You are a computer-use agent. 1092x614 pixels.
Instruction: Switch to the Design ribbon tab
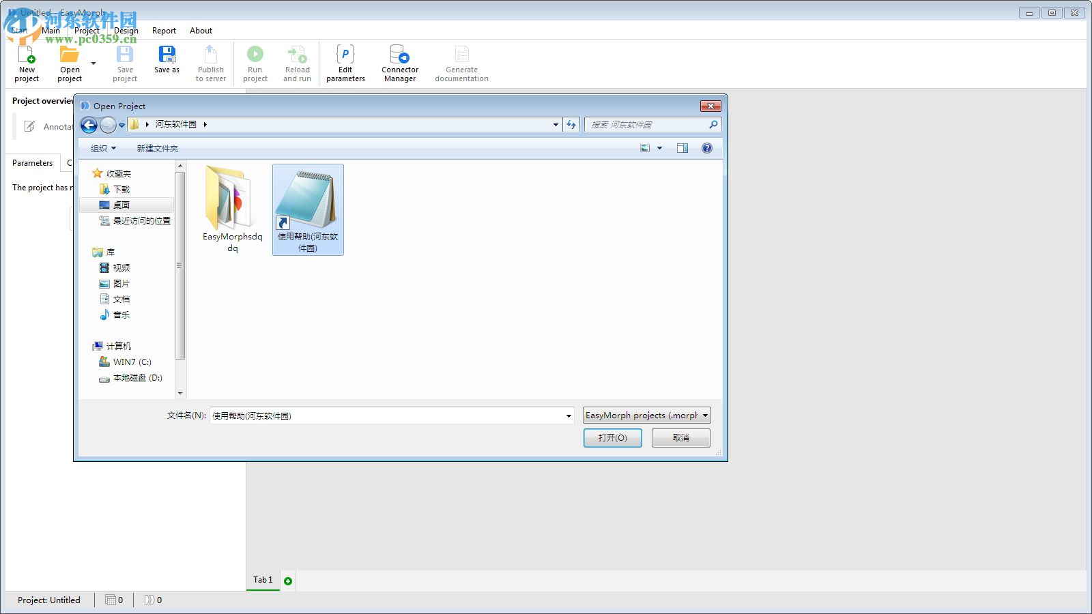tap(126, 31)
